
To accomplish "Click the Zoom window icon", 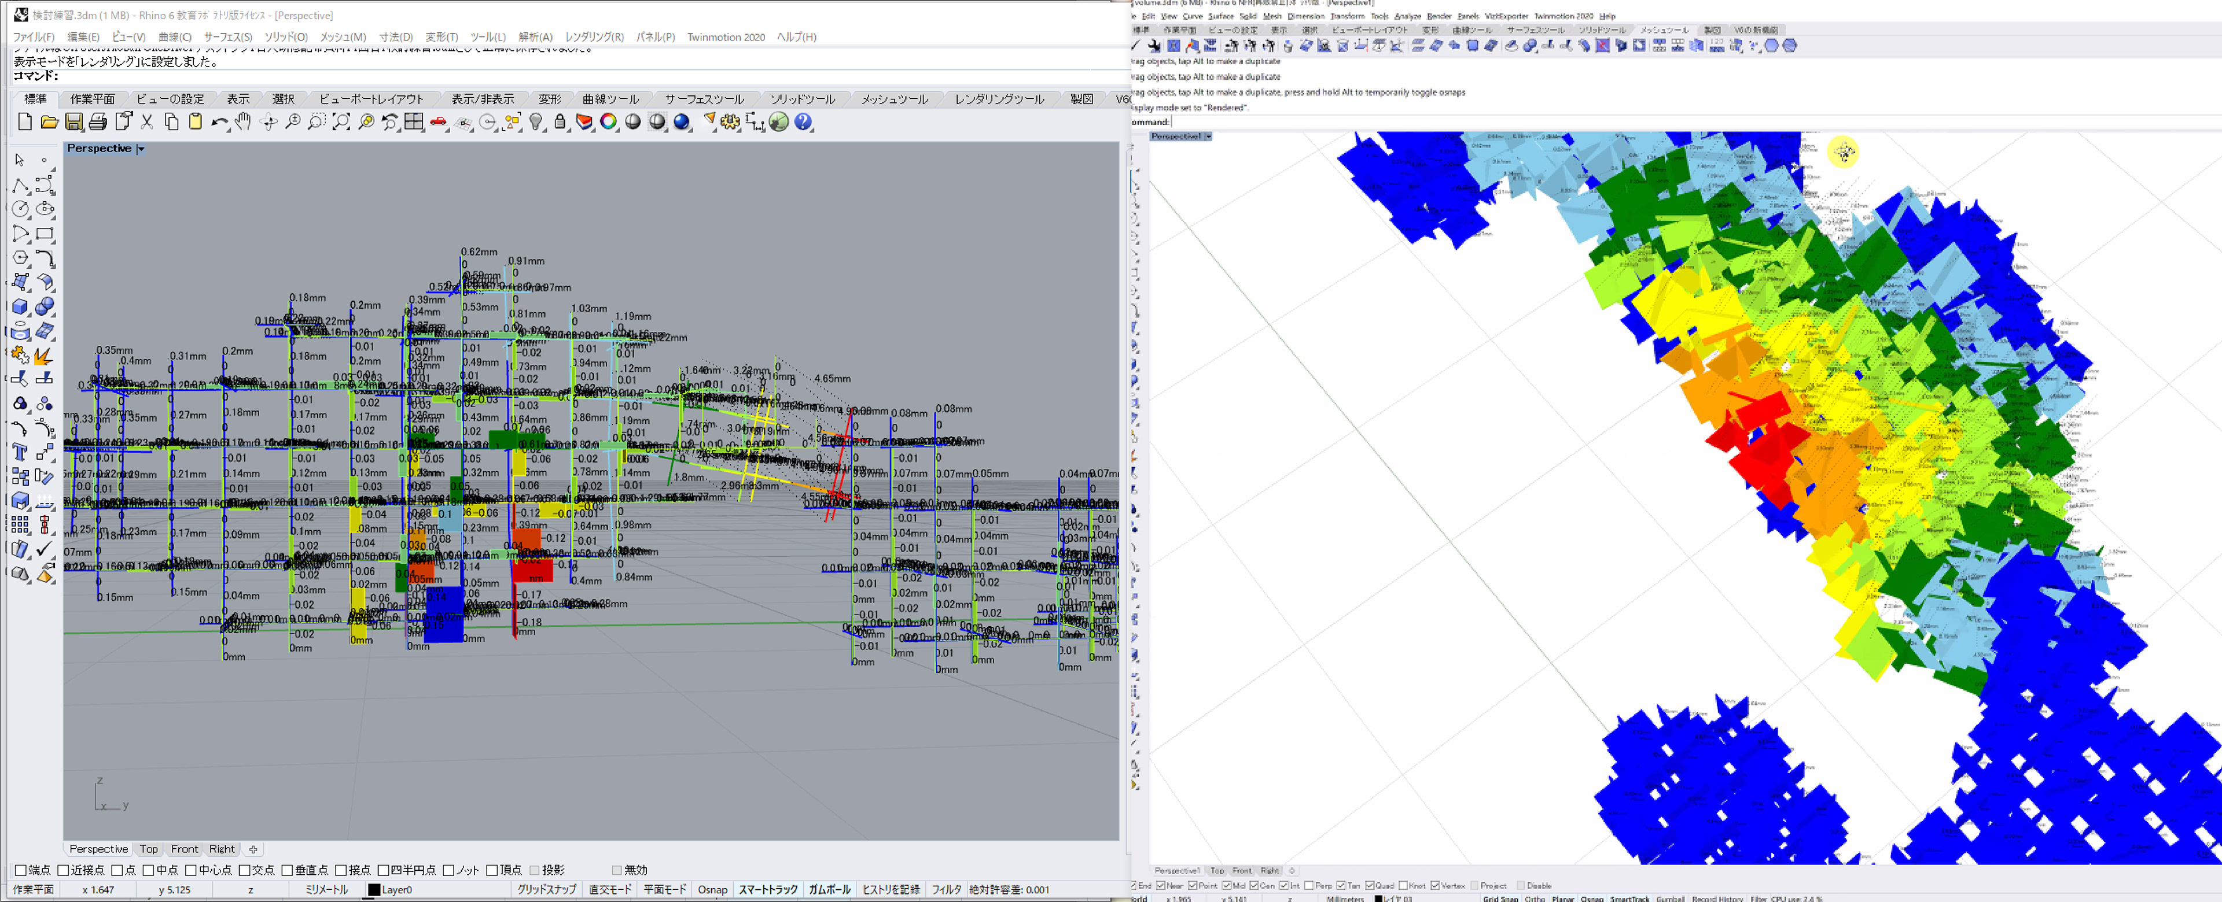I will click(318, 123).
